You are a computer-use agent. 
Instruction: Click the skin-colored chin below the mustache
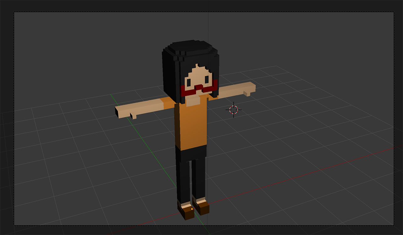194,100
